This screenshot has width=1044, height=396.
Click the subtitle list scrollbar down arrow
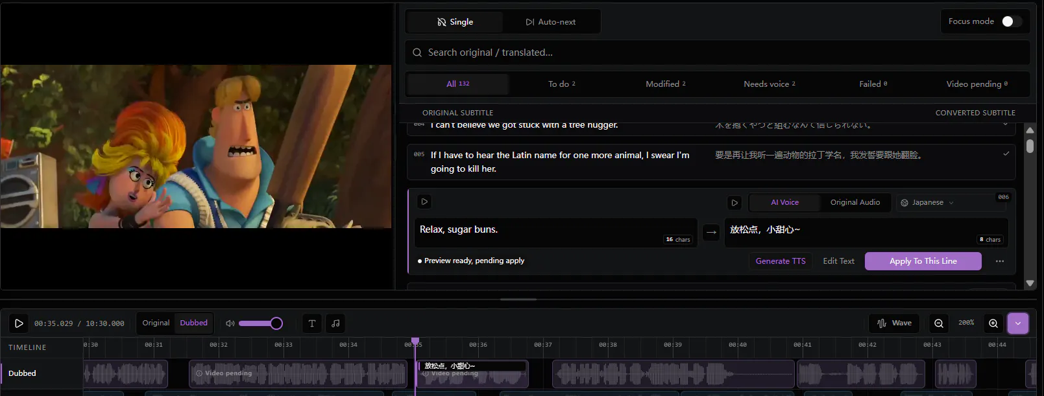tap(1030, 283)
